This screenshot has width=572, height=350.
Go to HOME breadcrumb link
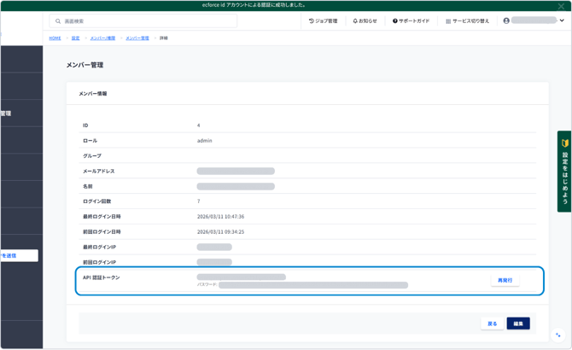pyautogui.click(x=55, y=38)
